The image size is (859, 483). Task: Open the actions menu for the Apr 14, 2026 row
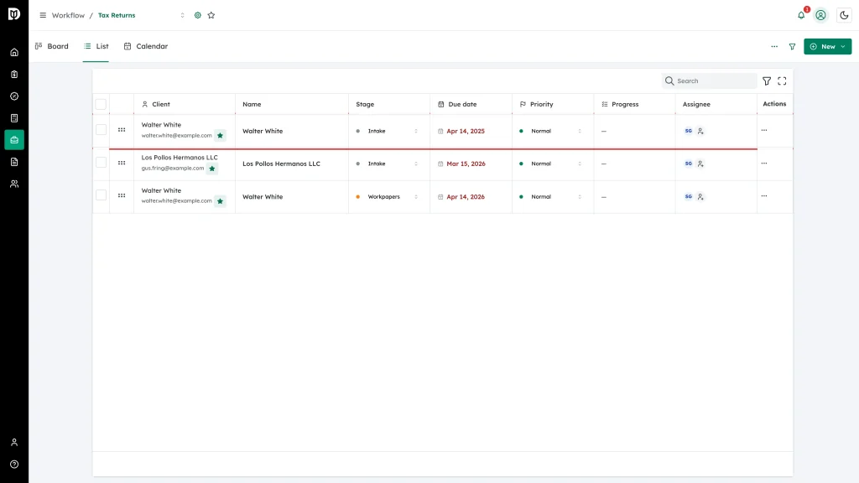(x=764, y=196)
